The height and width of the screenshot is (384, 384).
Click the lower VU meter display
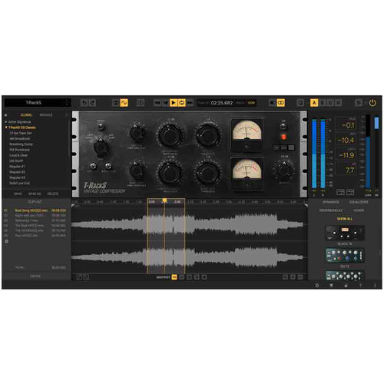pyautogui.click(x=247, y=174)
